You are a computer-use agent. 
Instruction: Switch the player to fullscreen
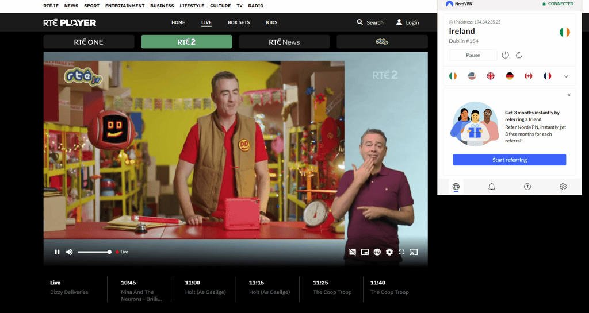(401, 252)
